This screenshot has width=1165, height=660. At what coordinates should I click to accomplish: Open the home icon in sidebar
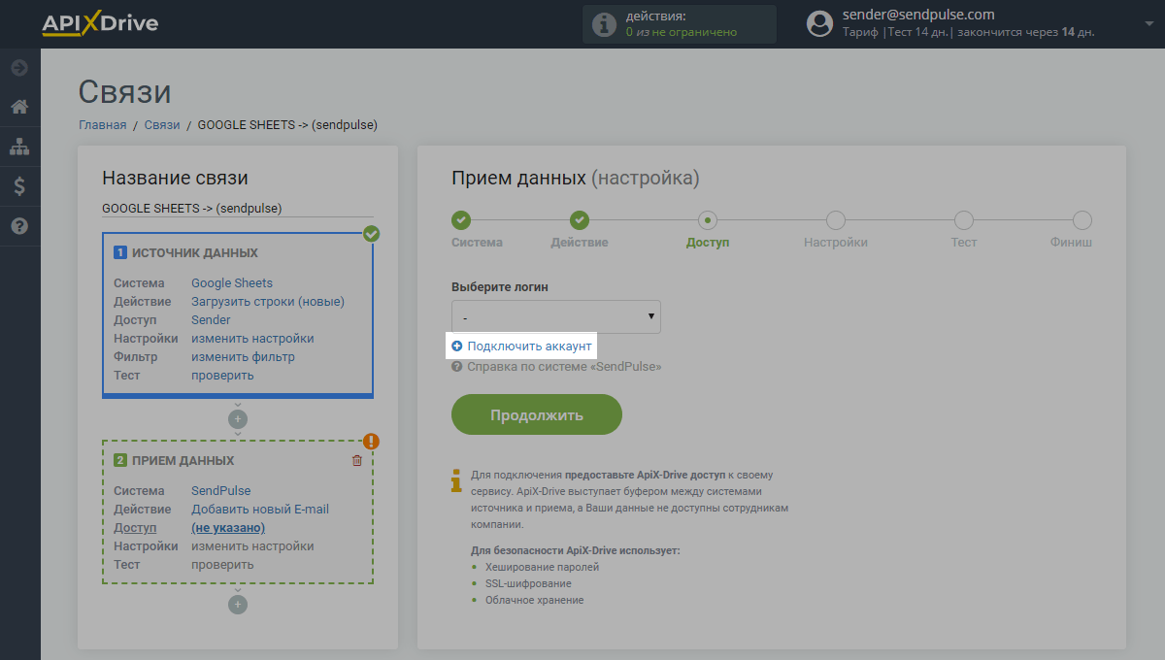pos(19,107)
